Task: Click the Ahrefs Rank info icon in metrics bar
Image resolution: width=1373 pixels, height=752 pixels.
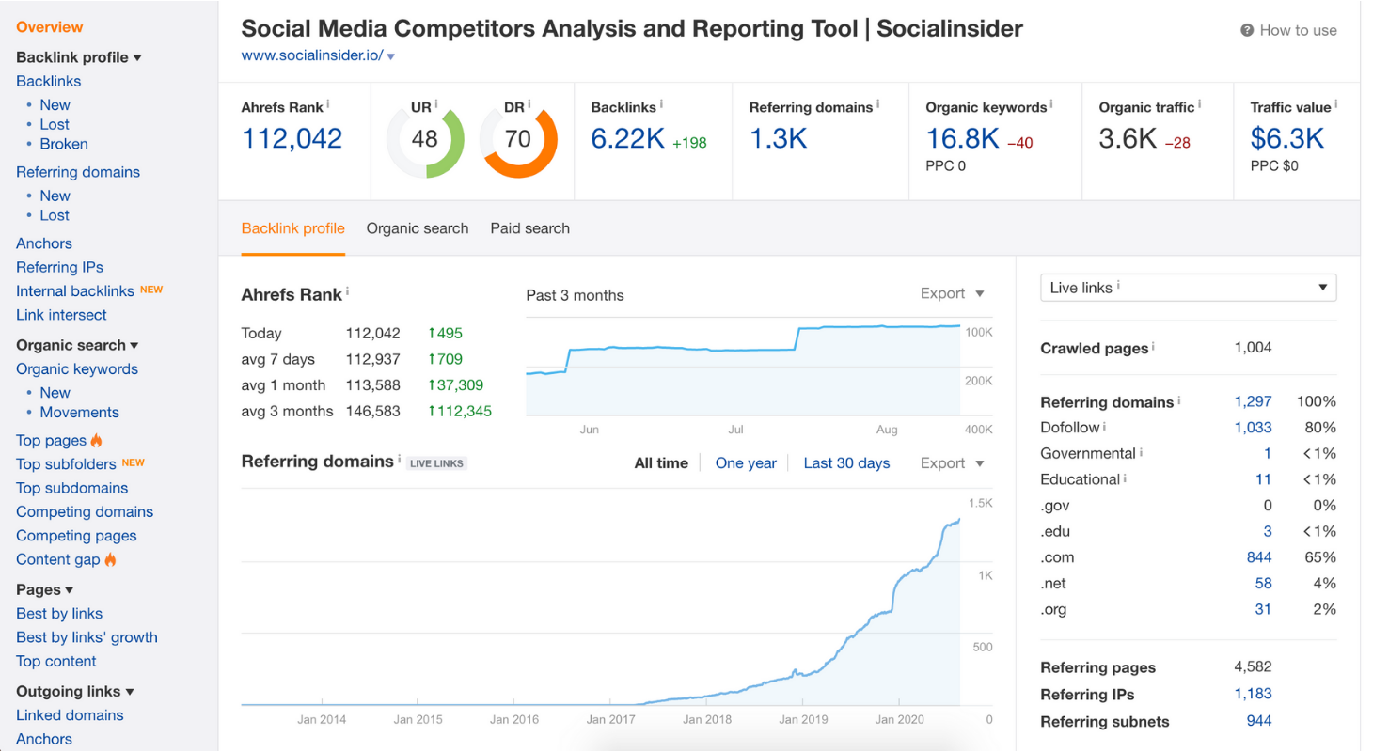Action: (x=328, y=104)
